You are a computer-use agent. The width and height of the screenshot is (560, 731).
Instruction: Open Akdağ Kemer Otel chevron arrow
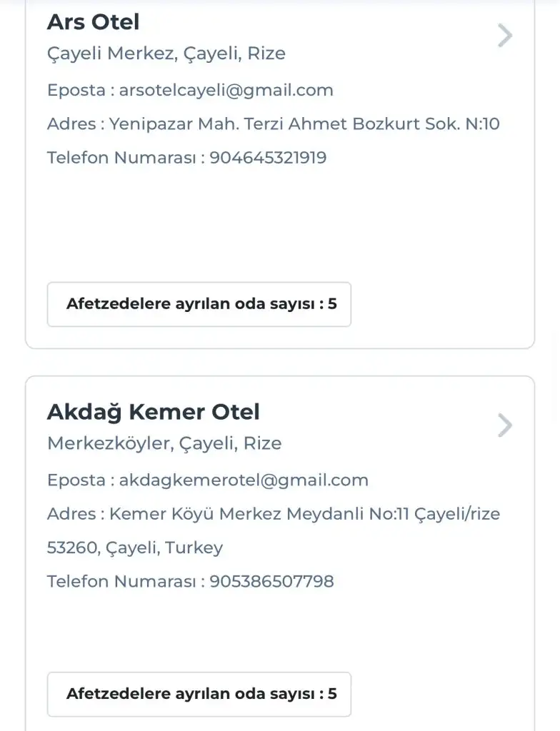pyautogui.click(x=505, y=425)
